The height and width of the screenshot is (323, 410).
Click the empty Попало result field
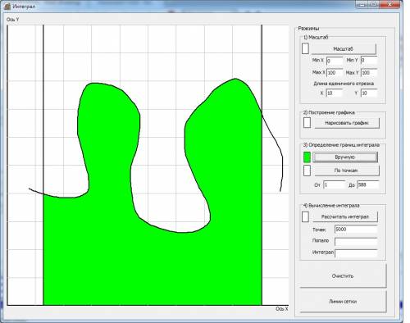(x=356, y=241)
